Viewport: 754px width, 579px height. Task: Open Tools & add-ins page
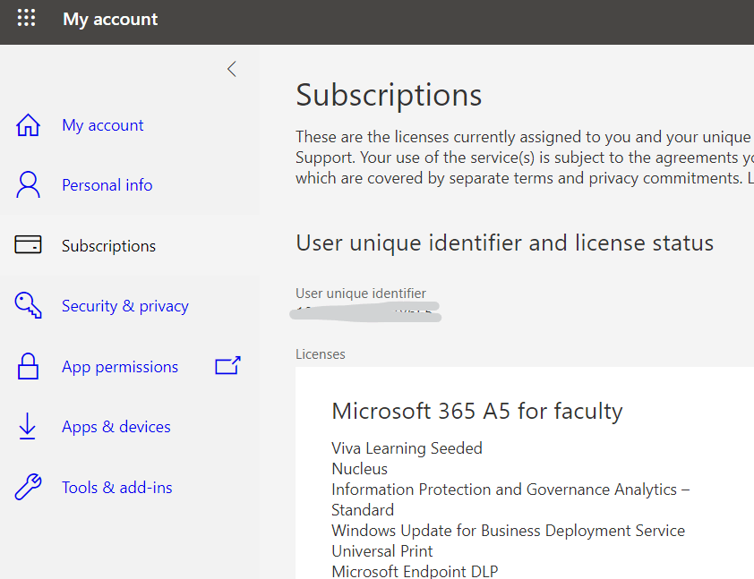coord(116,487)
